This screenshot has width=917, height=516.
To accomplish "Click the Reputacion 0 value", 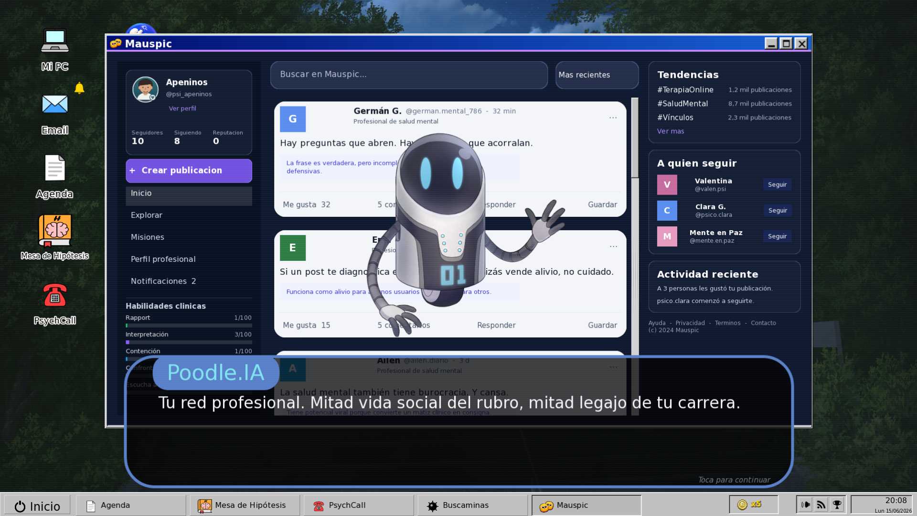I will 228,138.
